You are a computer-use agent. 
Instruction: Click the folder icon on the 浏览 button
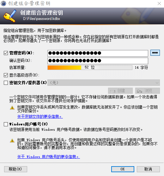coord(139,91)
